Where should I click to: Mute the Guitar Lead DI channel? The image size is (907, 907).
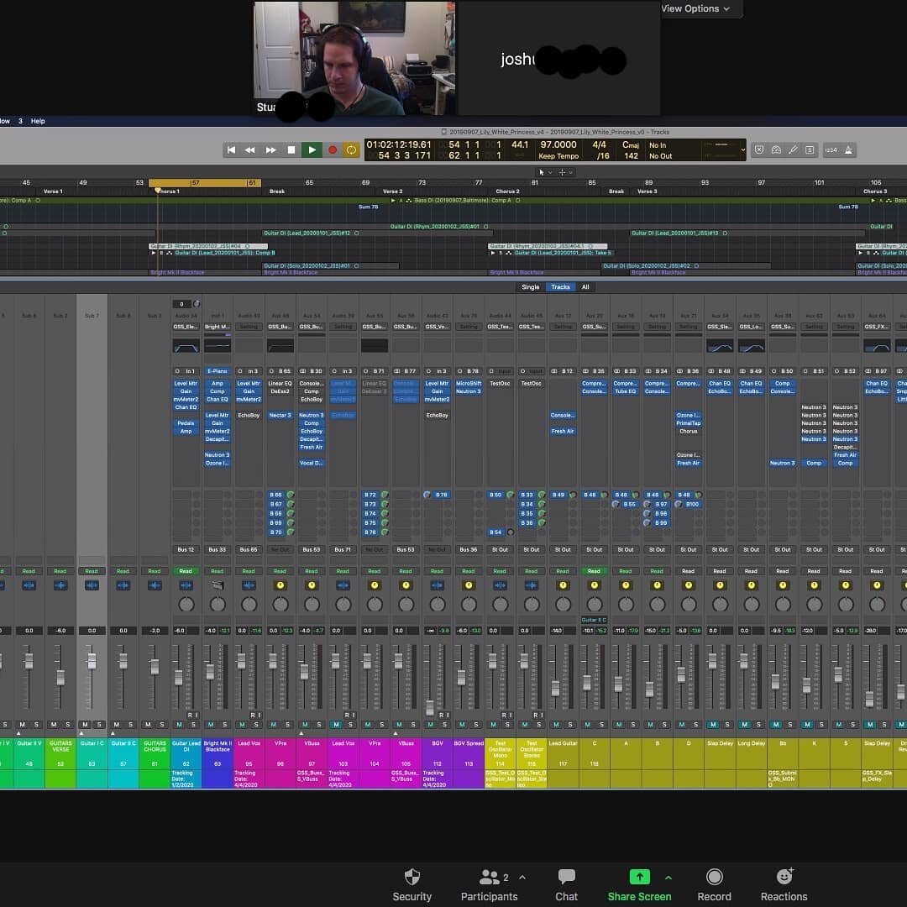pyautogui.click(x=180, y=724)
